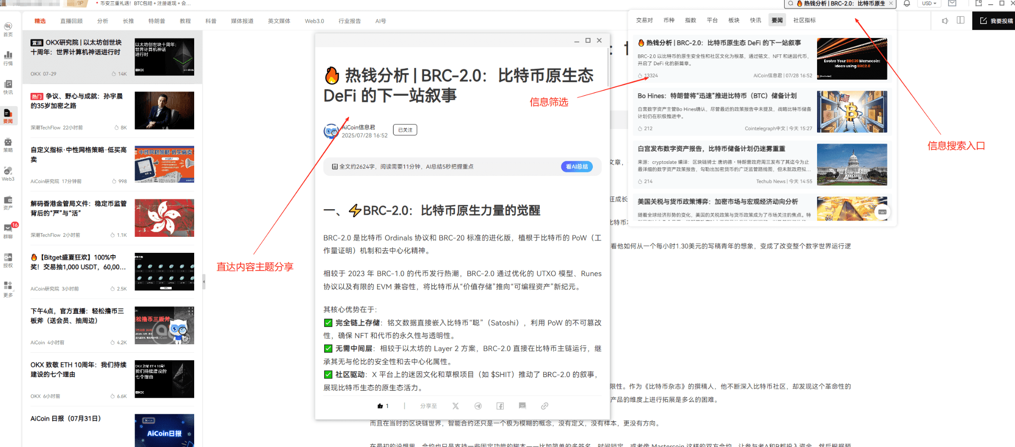Click the pop-out window icon in title bar
This screenshot has height=447, width=1015.
click(978, 3)
